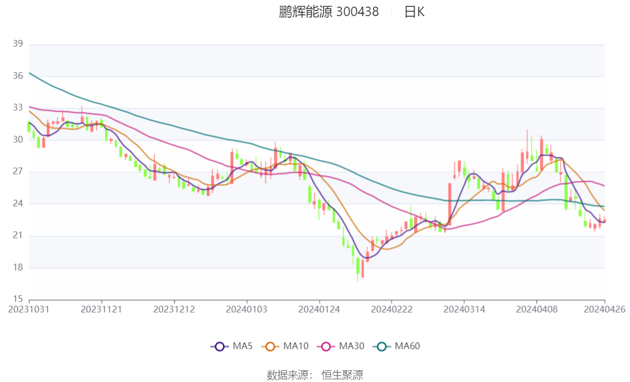Hide the MA5 series via its label
The width and height of the screenshot is (630, 382).
tap(242, 347)
